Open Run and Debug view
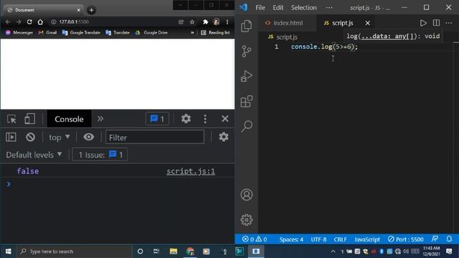459x258 pixels. coord(247,76)
